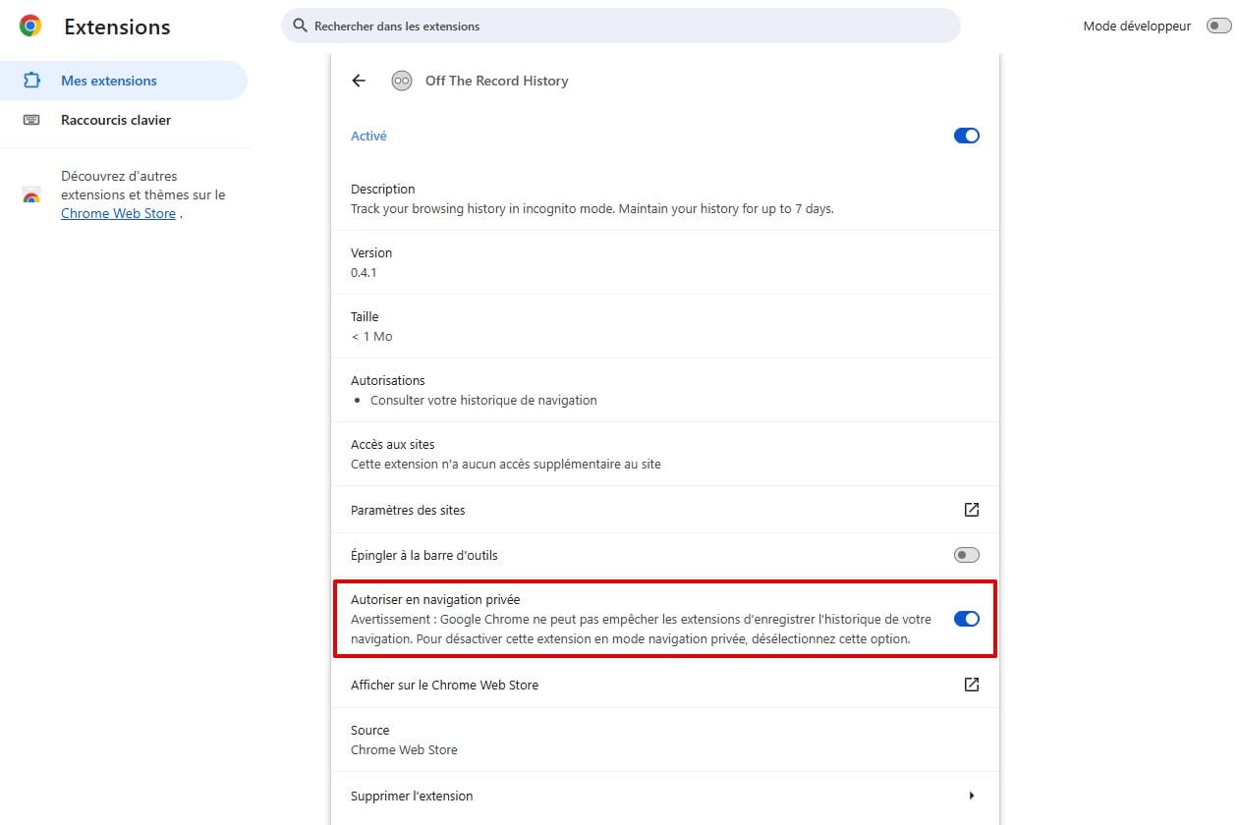
Task: Open Paramètres des sites external link icon
Action: point(971,510)
